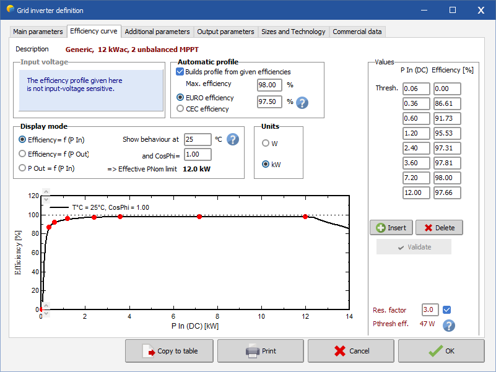The width and height of the screenshot is (496, 372).
Task: Click P In field 1.20
Action: [x=416, y=133]
